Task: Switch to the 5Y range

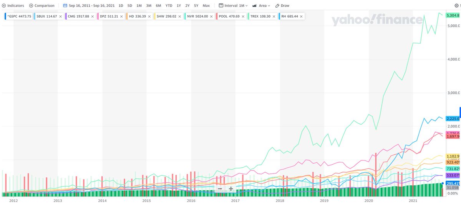Action: 196,6
